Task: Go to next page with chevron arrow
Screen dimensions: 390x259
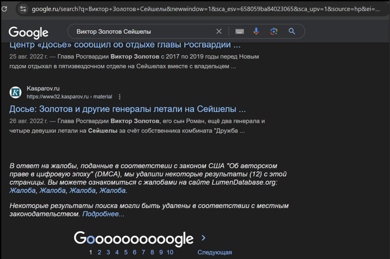Action: pyautogui.click(x=204, y=238)
